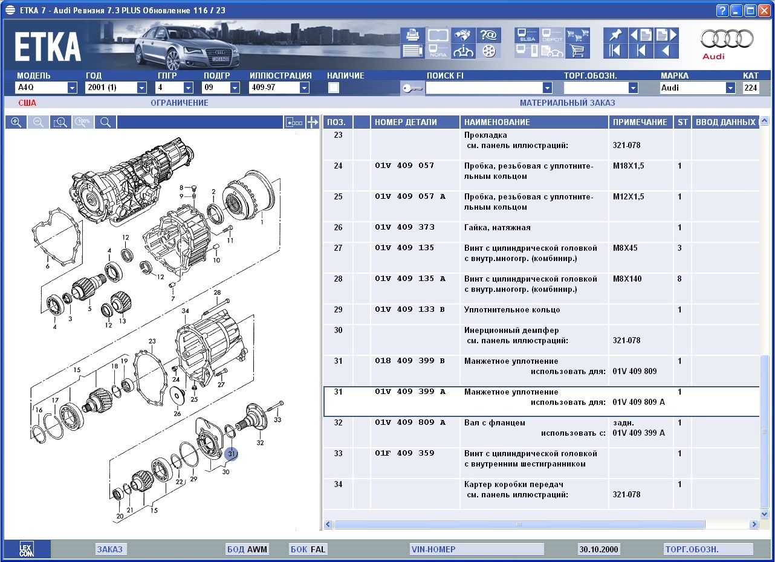Click ЗАКАЗ in the bottom status bar
The height and width of the screenshot is (562, 775).
(109, 549)
